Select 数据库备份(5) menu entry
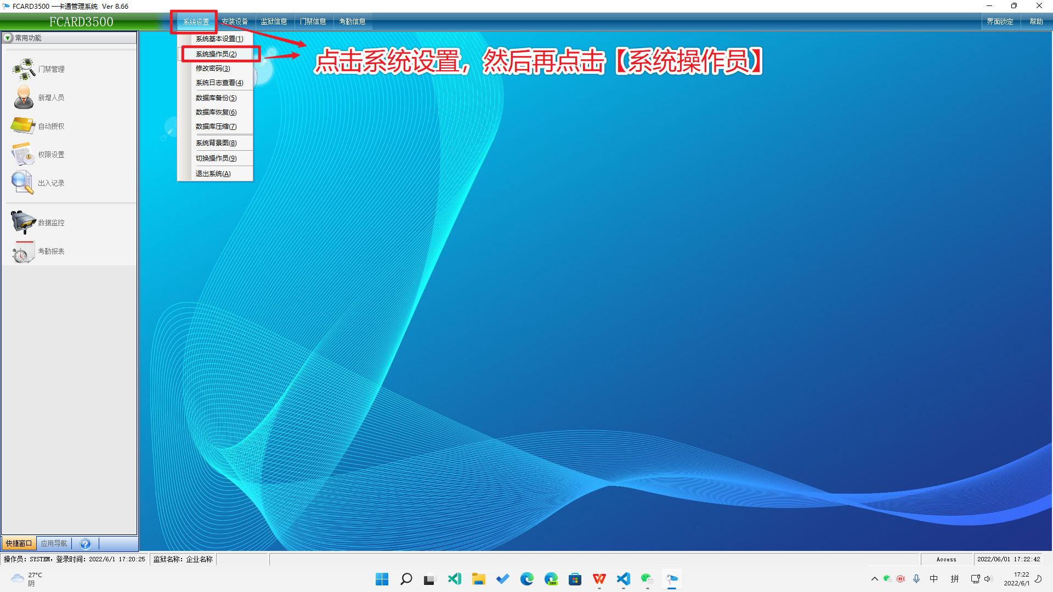This screenshot has width=1053, height=592. coord(216,98)
